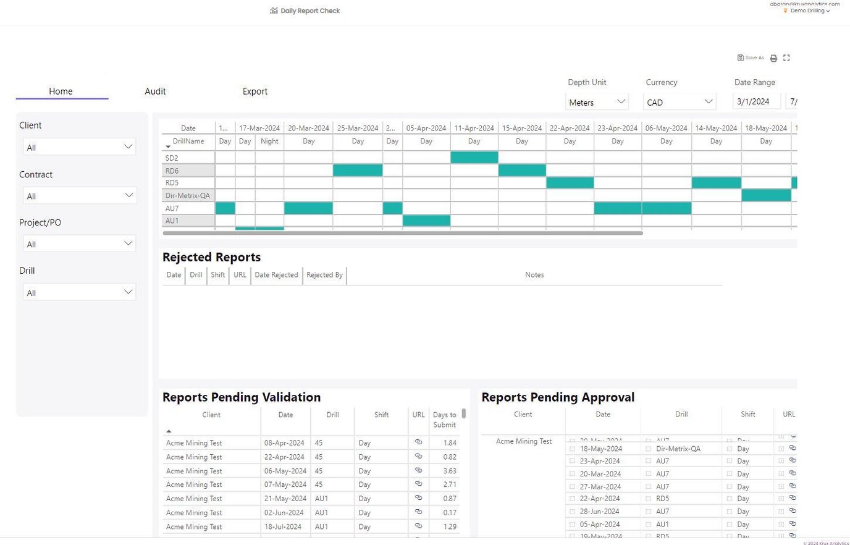Click the URL icon for the 06-May-2024 validation report

[x=418, y=470]
